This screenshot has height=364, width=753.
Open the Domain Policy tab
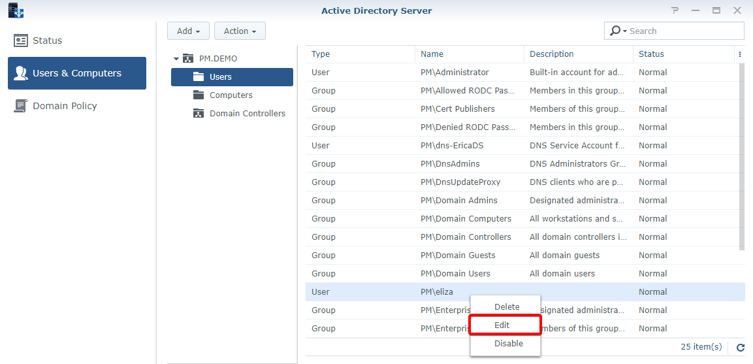(x=77, y=107)
